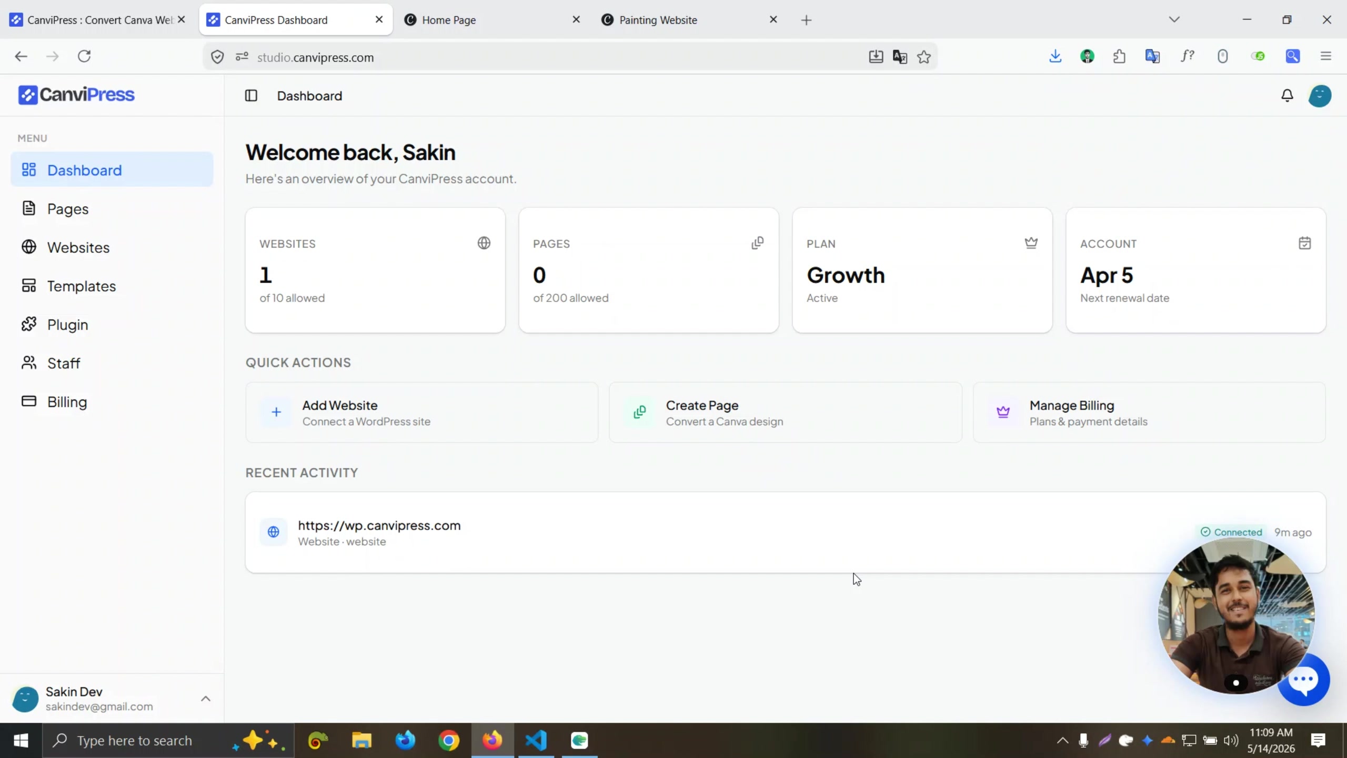Open the Windows notification center
Viewport: 1347px width, 758px height.
tap(1318, 741)
